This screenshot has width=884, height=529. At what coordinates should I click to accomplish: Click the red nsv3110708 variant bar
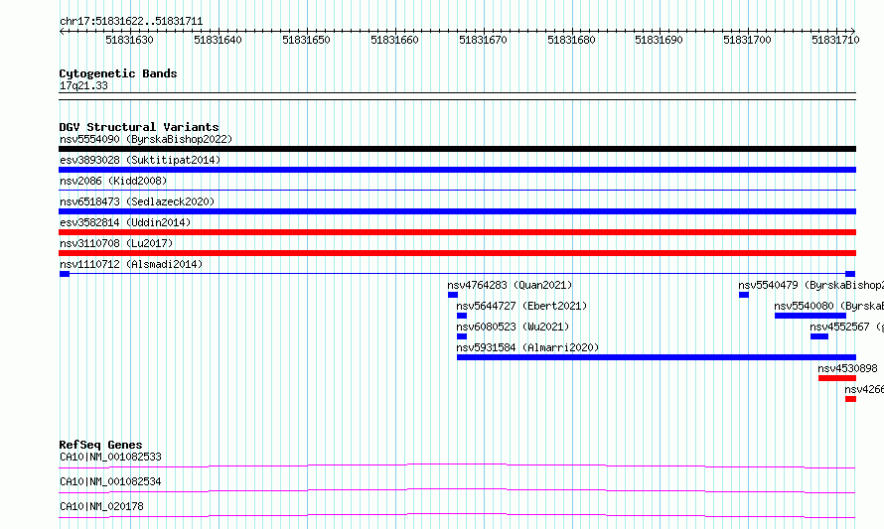point(457,253)
